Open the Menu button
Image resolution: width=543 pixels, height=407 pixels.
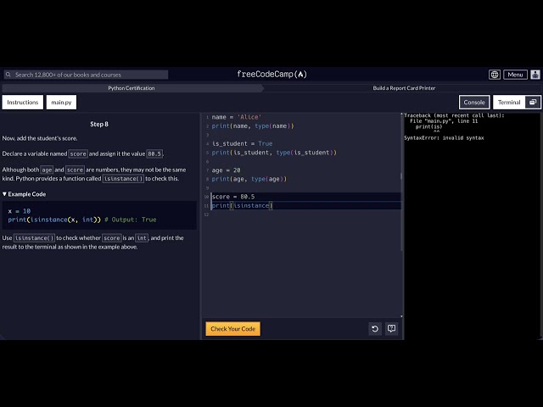pyautogui.click(x=515, y=75)
